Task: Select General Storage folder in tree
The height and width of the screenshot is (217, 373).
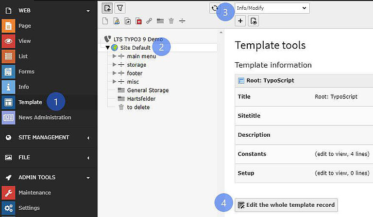Action: pyautogui.click(x=148, y=90)
